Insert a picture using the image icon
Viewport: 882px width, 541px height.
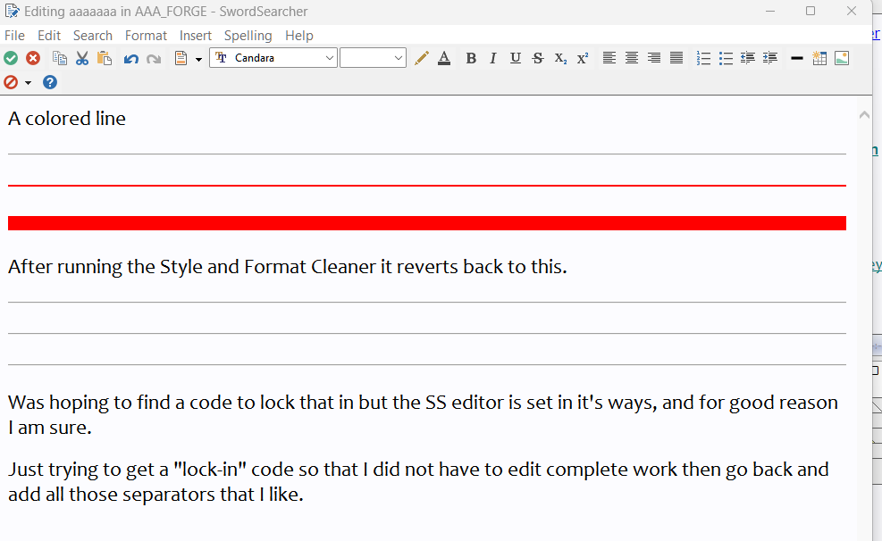842,58
